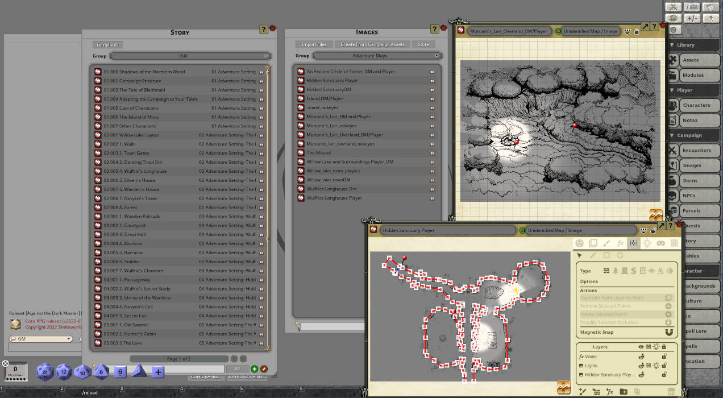Open image entry Hidden SanctuaryDM
723x398 pixels.
click(367, 89)
